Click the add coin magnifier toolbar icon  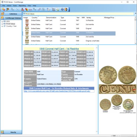[x=4, y=9]
